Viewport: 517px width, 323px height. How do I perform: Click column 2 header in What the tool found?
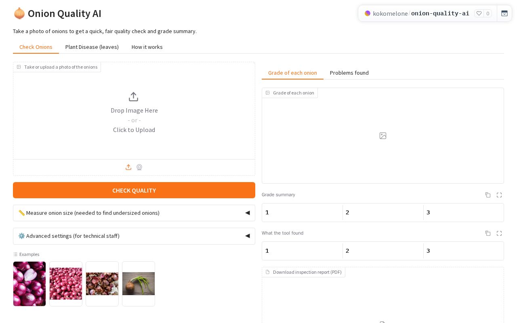383,251
